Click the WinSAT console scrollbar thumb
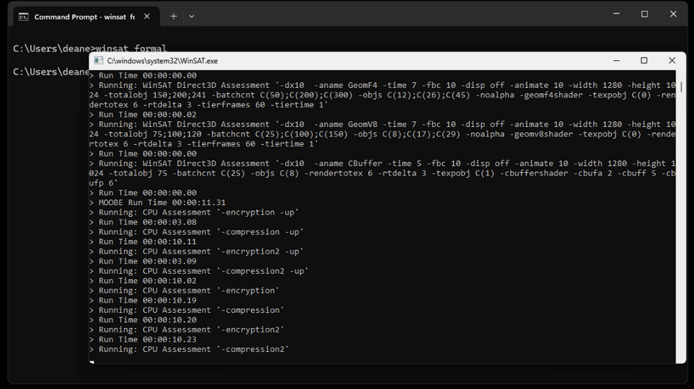This screenshot has width=694, height=389. [x=681, y=87]
